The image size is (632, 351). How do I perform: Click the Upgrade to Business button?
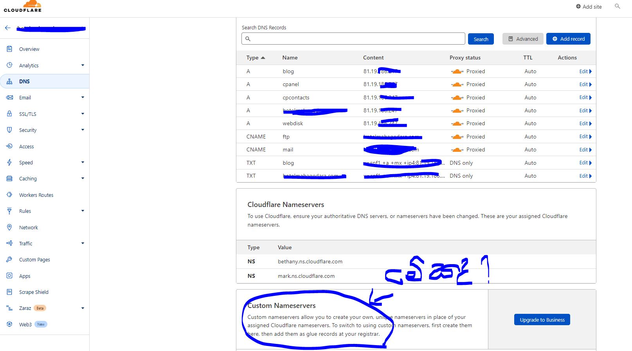[542, 320]
